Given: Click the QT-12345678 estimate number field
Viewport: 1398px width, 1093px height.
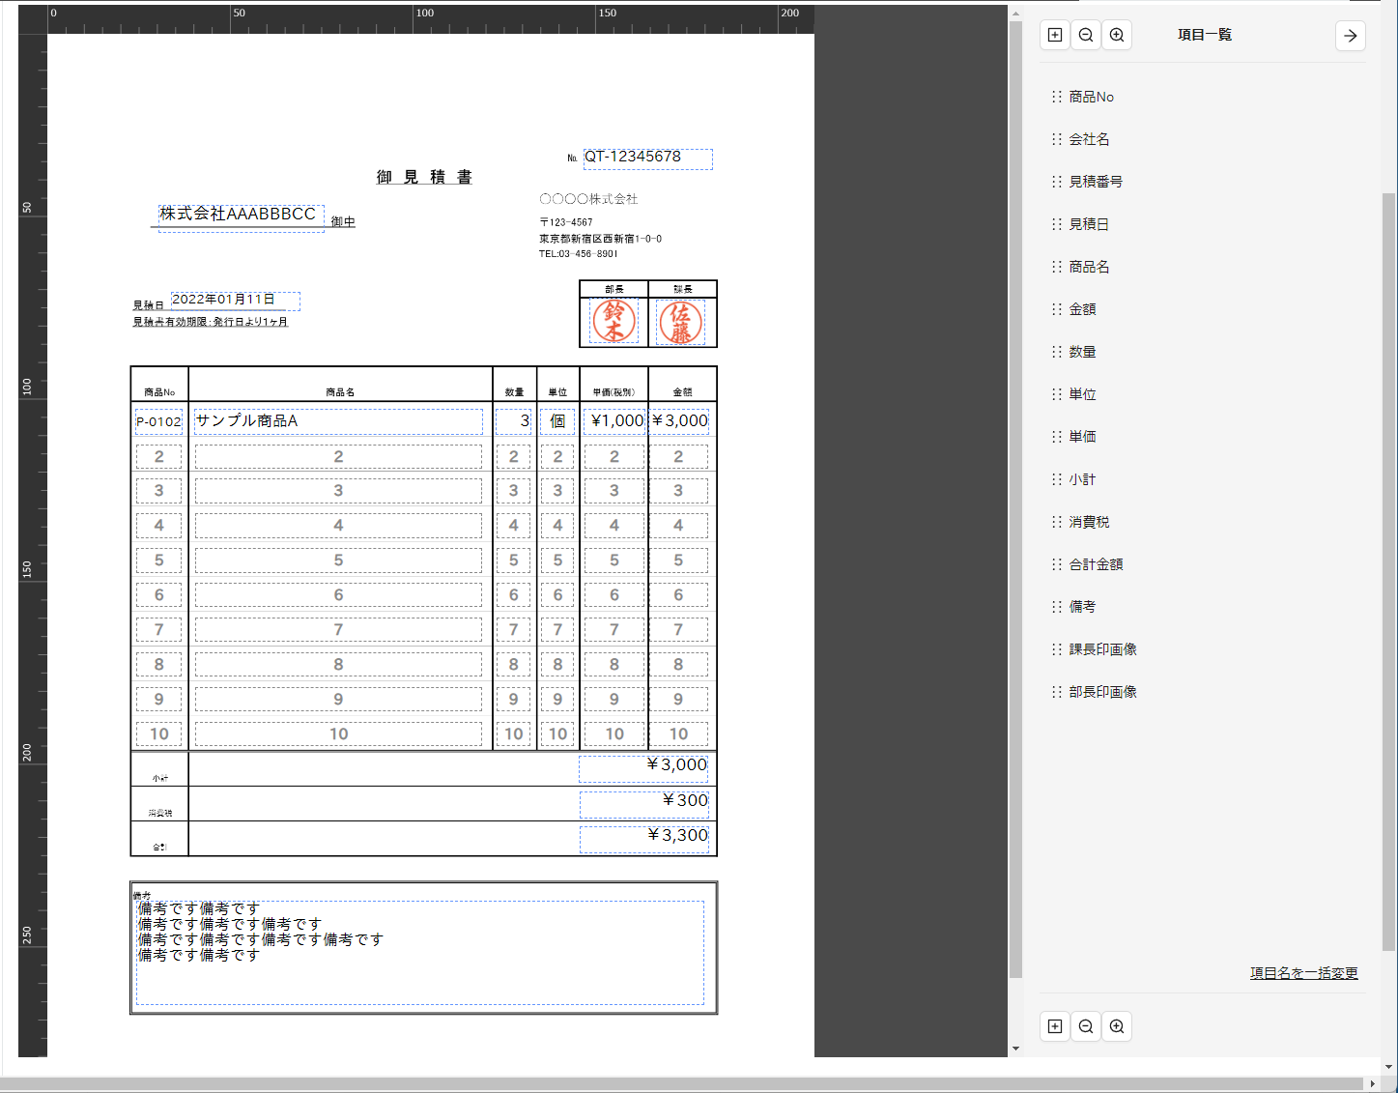Looking at the screenshot, I should click(647, 158).
